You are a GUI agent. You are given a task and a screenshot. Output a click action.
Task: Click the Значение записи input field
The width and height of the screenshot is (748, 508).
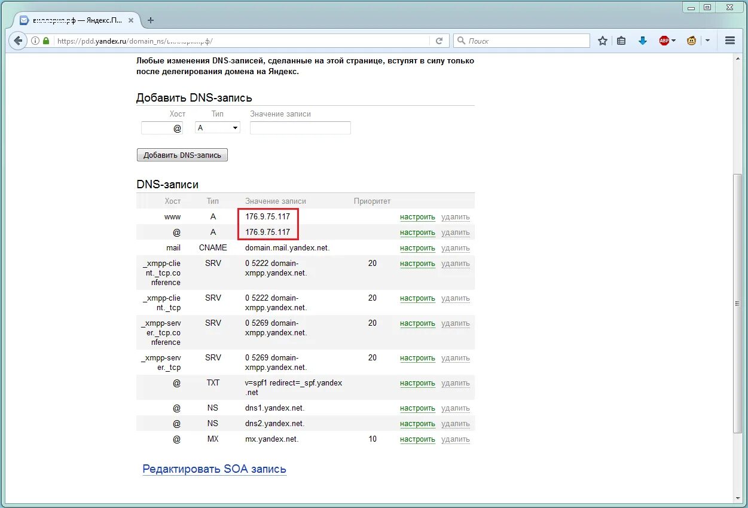[x=300, y=128]
